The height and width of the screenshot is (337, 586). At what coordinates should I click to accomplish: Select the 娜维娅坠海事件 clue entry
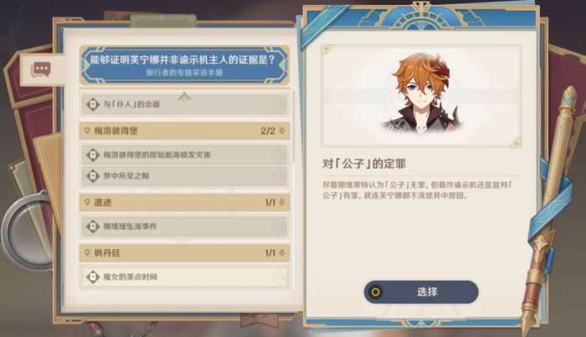coord(185,226)
